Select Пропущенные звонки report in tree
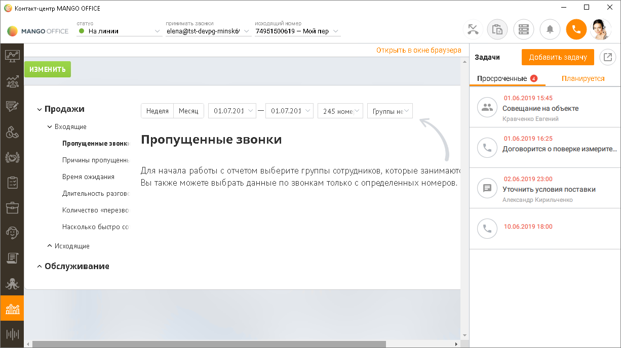 tap(95, 143)
